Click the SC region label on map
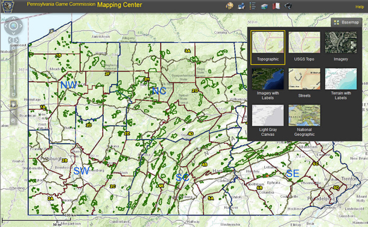 point(182,177)
